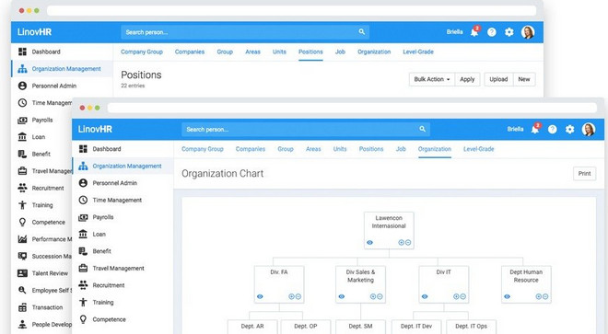
Task: Toggle eye icon on Dept Human Resource node
Action: pos(507,296)
